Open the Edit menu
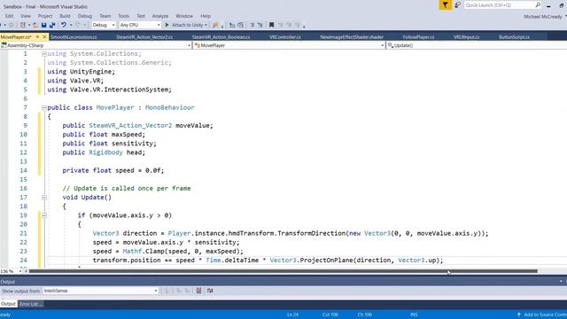Image resolution: width=567 pixels, height=319 pixels. tap(10, 16)
